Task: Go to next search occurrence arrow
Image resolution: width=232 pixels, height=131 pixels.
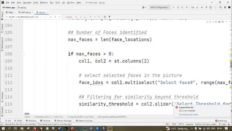Action: (x=80, y=17)
